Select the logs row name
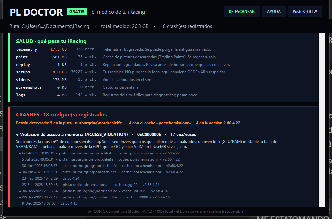The width and height of the screenshot is (332, 219). pos(21,95)
